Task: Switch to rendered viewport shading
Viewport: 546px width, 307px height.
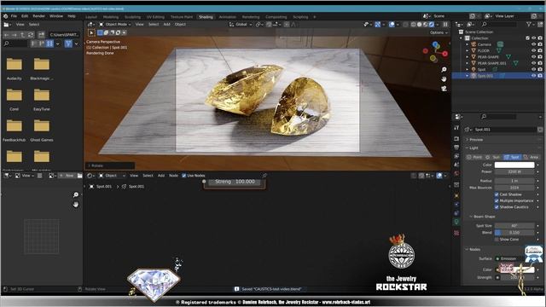Action: click(x=432, y=25)
